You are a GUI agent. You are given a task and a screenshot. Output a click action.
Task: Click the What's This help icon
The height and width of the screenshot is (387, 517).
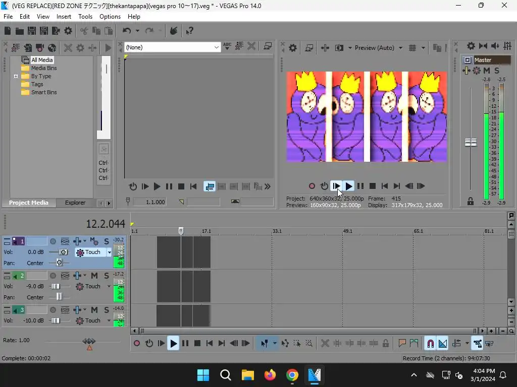[x=190, y=31]
